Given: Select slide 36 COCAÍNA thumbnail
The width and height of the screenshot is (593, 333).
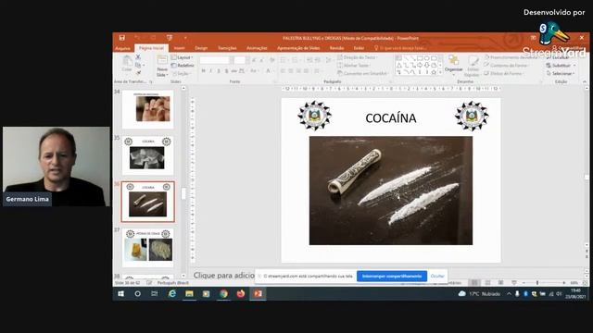Looking at the screenshot, I should 148,202.
